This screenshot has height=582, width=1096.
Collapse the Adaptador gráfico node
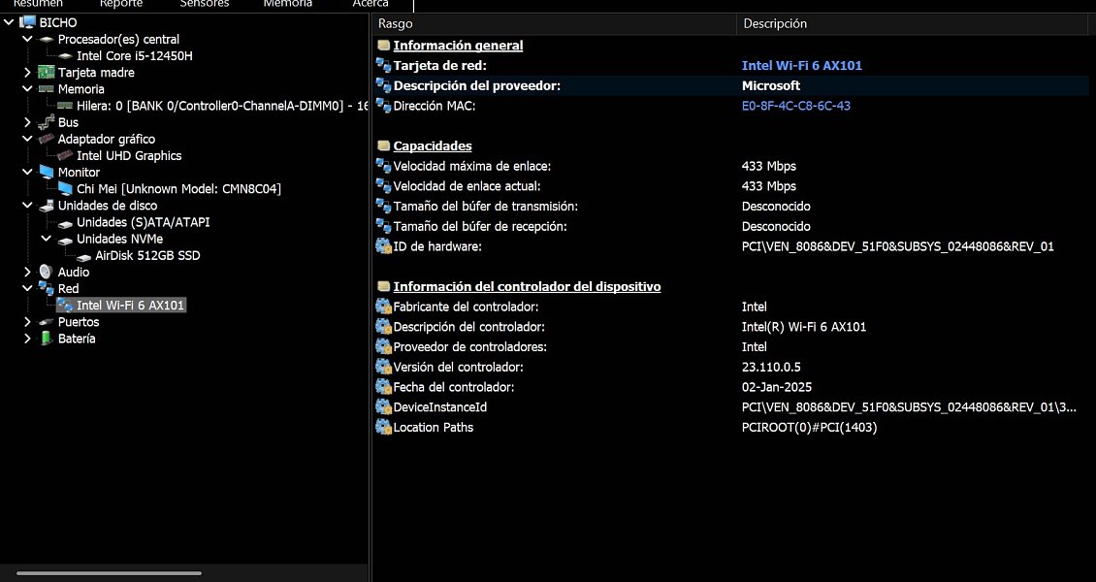(x=27, y=139)
